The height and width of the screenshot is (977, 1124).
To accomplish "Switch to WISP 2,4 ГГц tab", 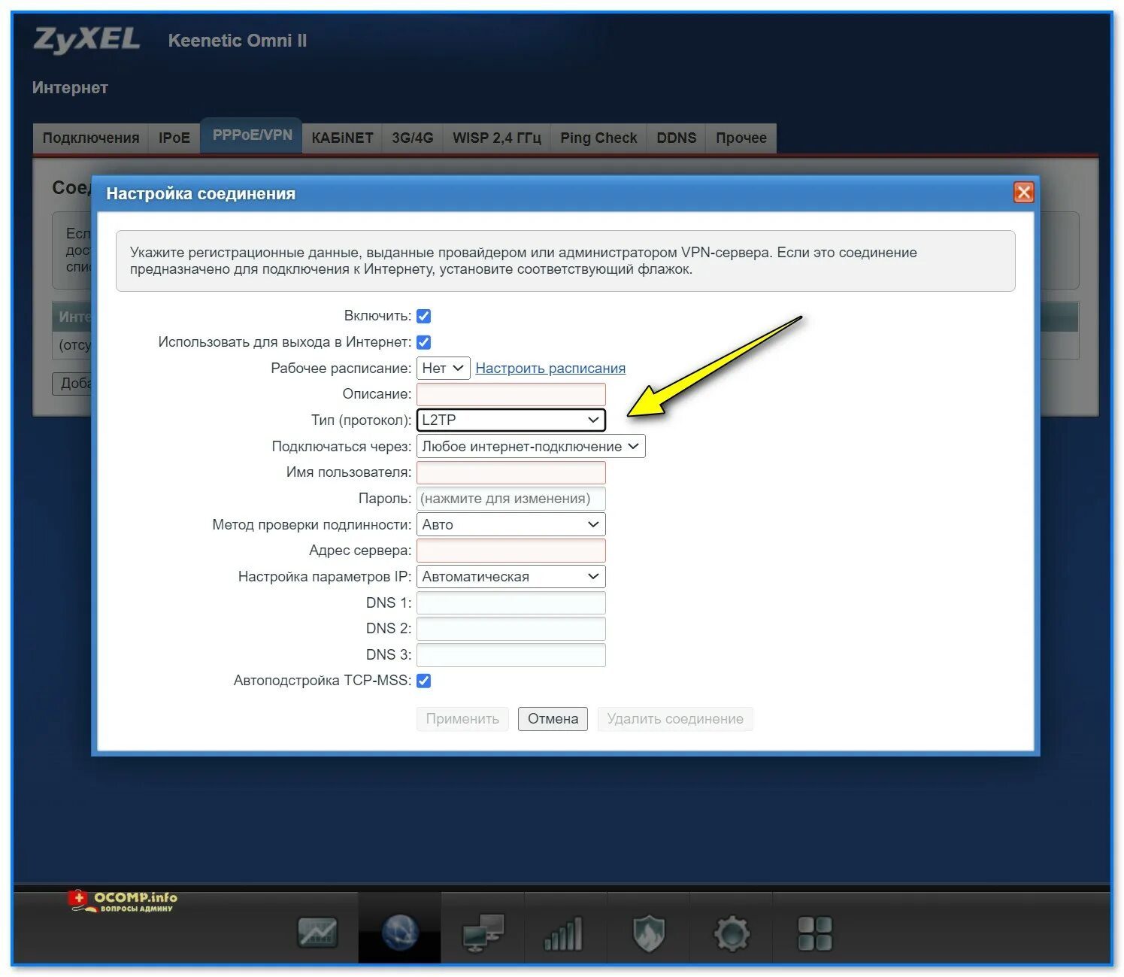I will (497, 138).
